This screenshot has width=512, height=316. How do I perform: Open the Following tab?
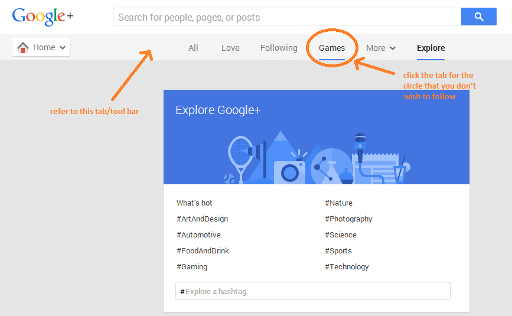pos(279,48)
